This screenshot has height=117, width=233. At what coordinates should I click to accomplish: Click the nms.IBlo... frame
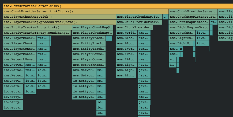pyautogui.click(x=126, y=60)
